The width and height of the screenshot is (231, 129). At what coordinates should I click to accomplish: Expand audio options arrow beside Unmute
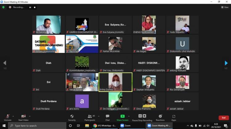coord(13,116)
